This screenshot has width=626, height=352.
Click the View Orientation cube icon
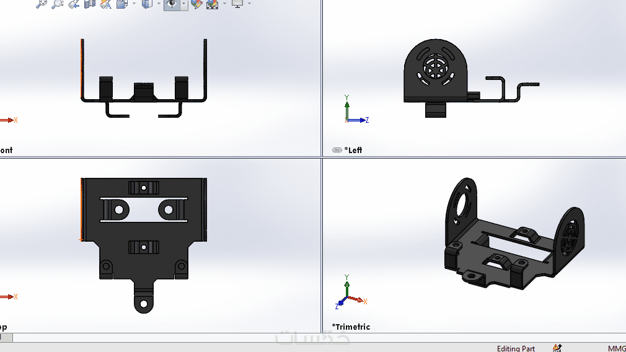click(122, 4)
